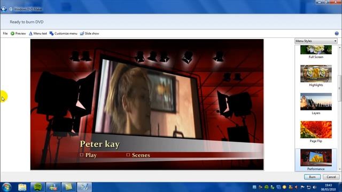Screen dimensions: 342x192
Task: Click the green Preview icon
Action: (12, 34)
